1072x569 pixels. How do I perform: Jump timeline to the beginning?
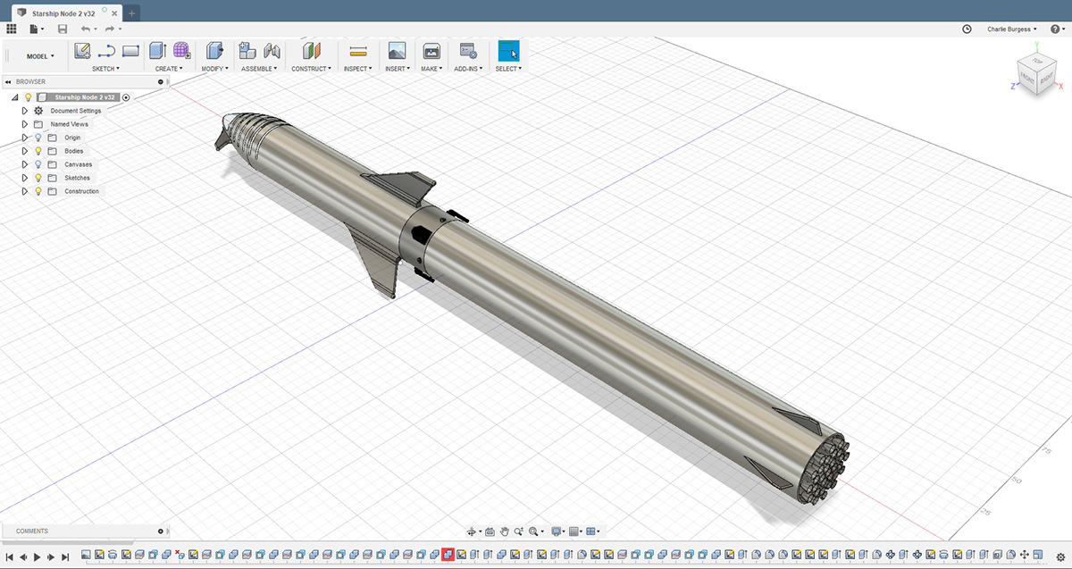9,557
